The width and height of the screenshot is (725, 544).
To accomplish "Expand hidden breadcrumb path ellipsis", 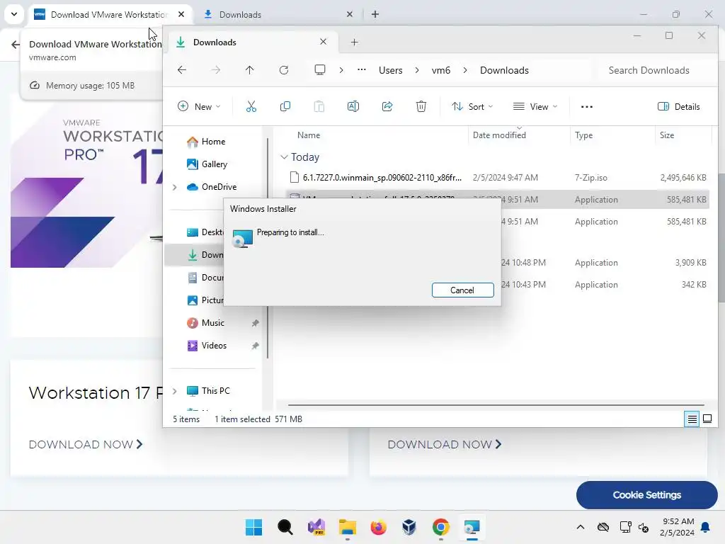I will click(362, 70).
